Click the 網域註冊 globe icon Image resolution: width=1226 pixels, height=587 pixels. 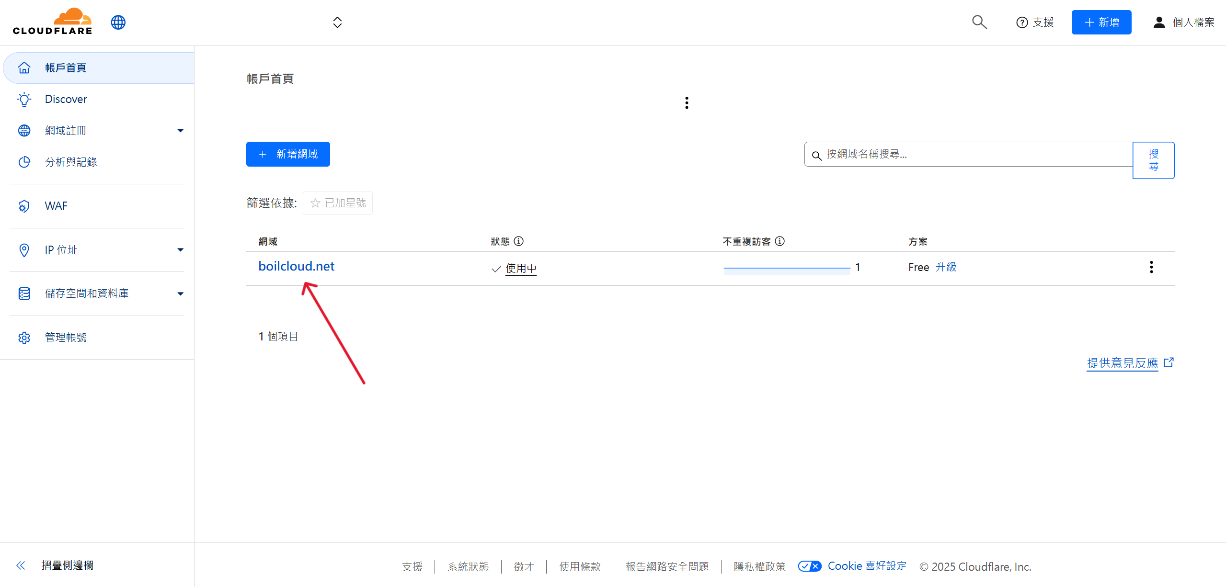tap(24, 130)
